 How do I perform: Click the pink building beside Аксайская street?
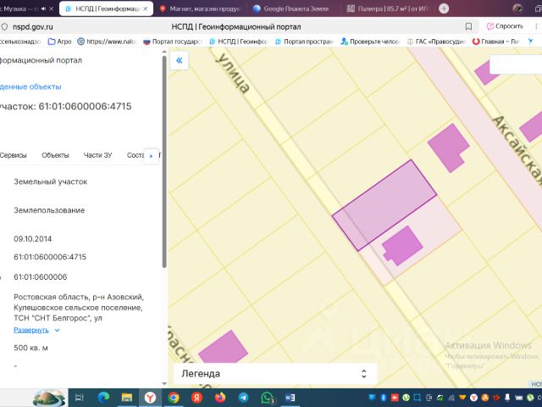(448, 148)
